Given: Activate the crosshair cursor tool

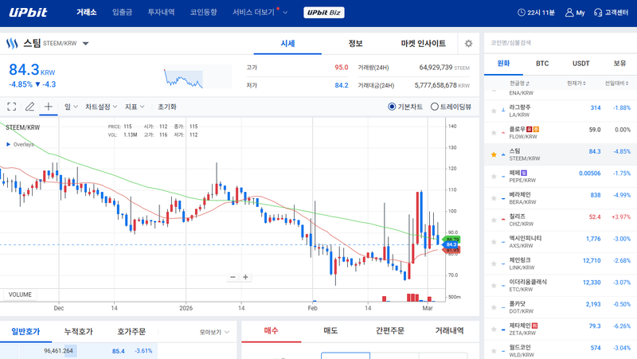Looking at the screenshot, I should (49, 107).
